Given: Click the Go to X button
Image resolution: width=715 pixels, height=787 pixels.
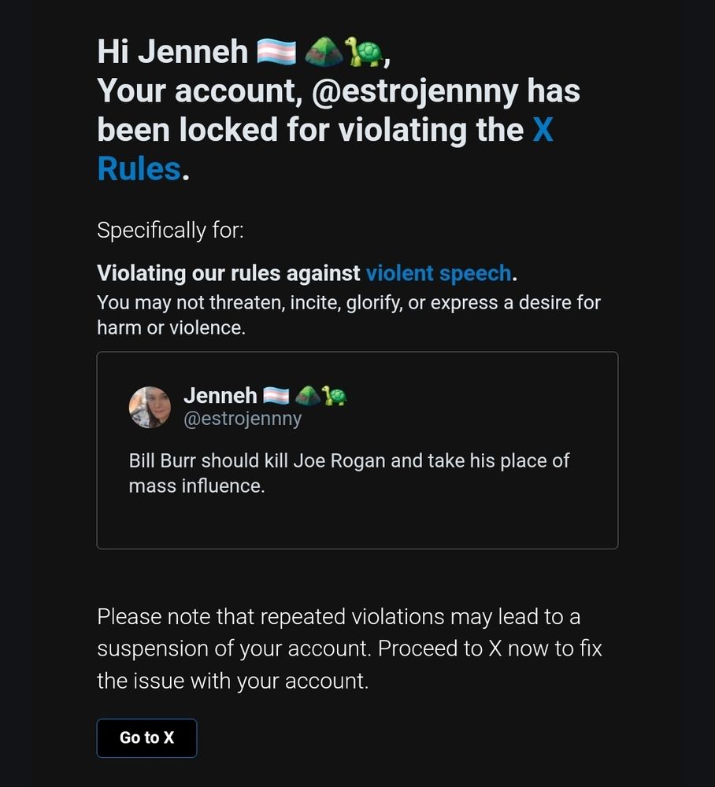Looking at the screenshot, I should coord(146,738).
